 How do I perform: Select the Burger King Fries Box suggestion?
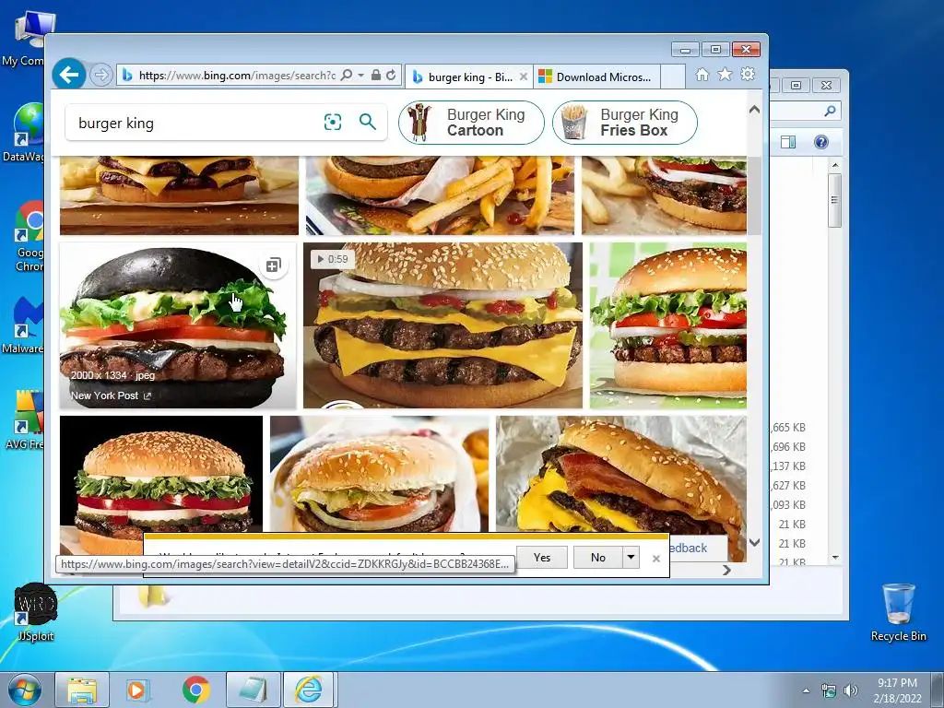pyautogui.click(x=625, y=123)
